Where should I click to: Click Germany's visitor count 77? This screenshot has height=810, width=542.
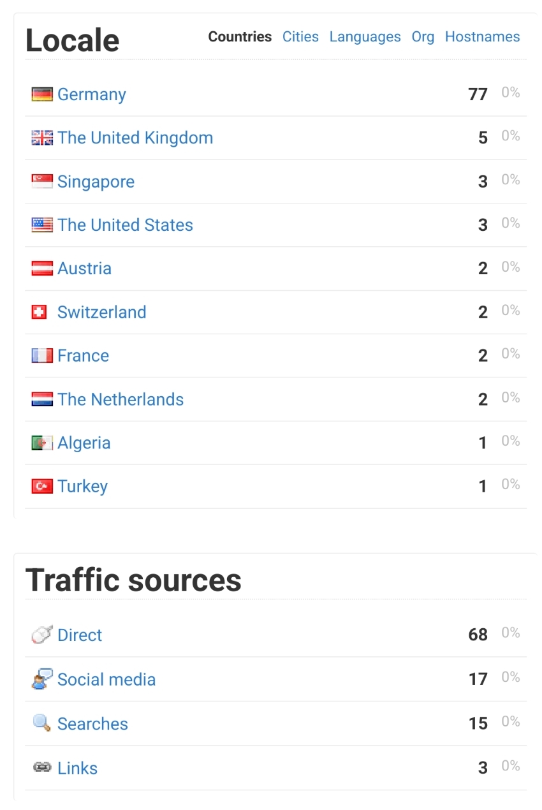478,94
